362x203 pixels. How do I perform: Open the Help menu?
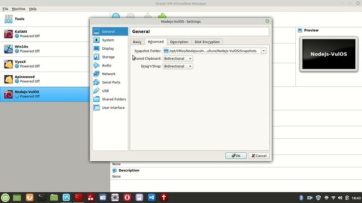[33, 9]
